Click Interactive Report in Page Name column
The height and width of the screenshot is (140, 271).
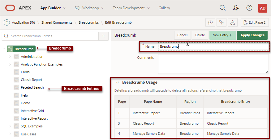[146, 113]
